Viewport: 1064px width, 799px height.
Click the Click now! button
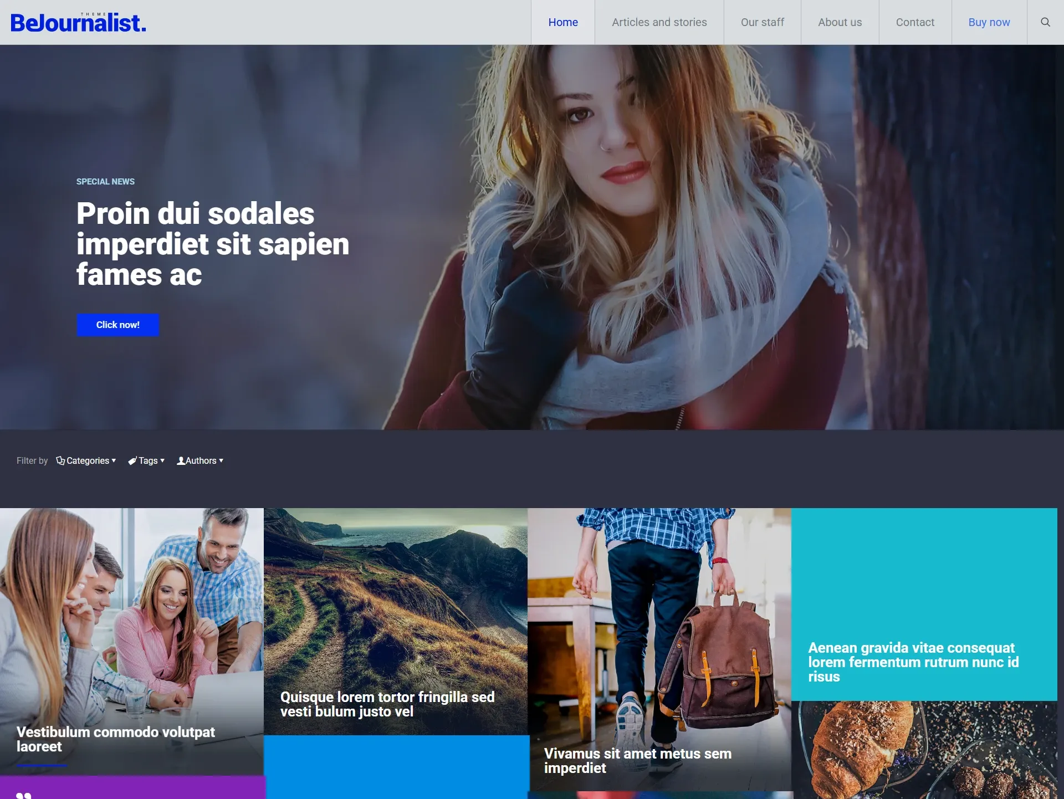[118, 325]
